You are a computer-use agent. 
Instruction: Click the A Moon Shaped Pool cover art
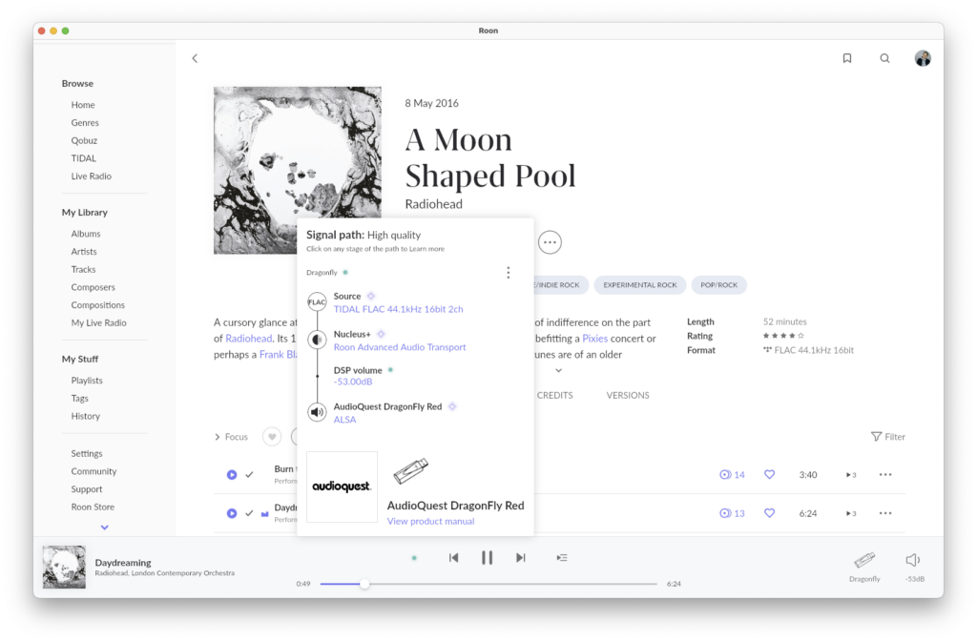(x=298, y=170)
